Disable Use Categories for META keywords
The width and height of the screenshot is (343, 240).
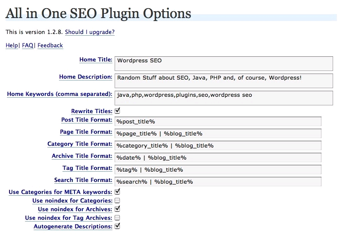tap(117, 192)
